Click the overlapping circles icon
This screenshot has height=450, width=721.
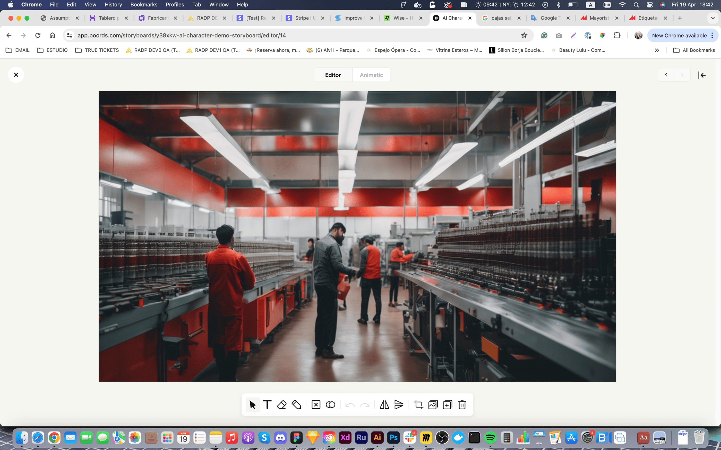330,405
